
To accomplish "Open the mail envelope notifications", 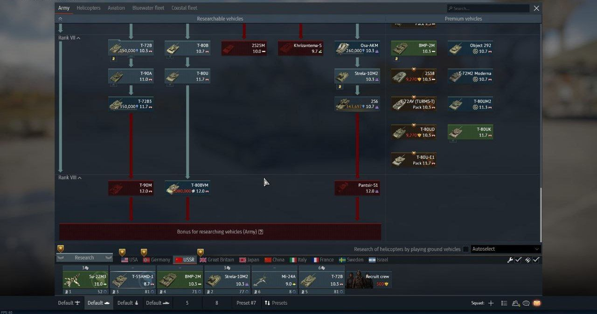I will point(537,303).
